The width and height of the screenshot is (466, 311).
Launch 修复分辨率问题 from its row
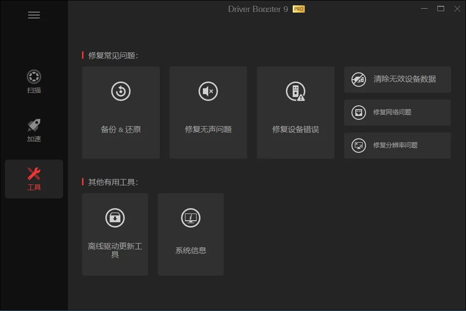(x=397, y=145)
